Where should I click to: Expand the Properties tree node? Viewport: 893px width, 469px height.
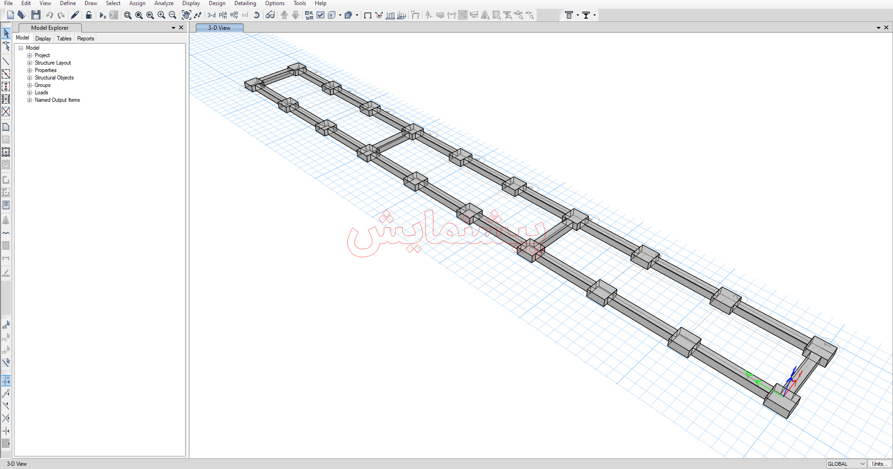click(30, 70)
